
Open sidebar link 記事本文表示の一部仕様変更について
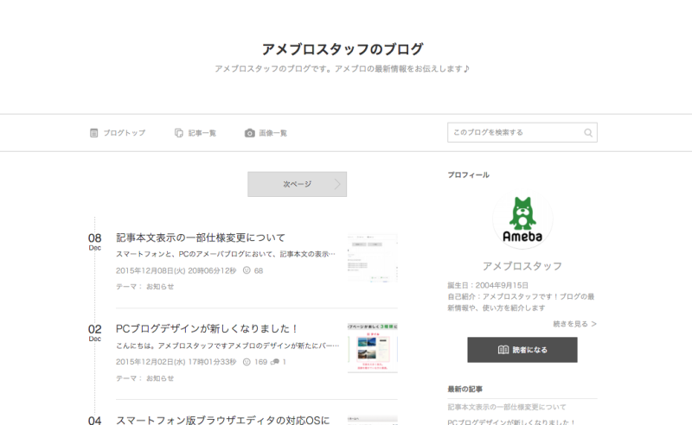(507, 407)
